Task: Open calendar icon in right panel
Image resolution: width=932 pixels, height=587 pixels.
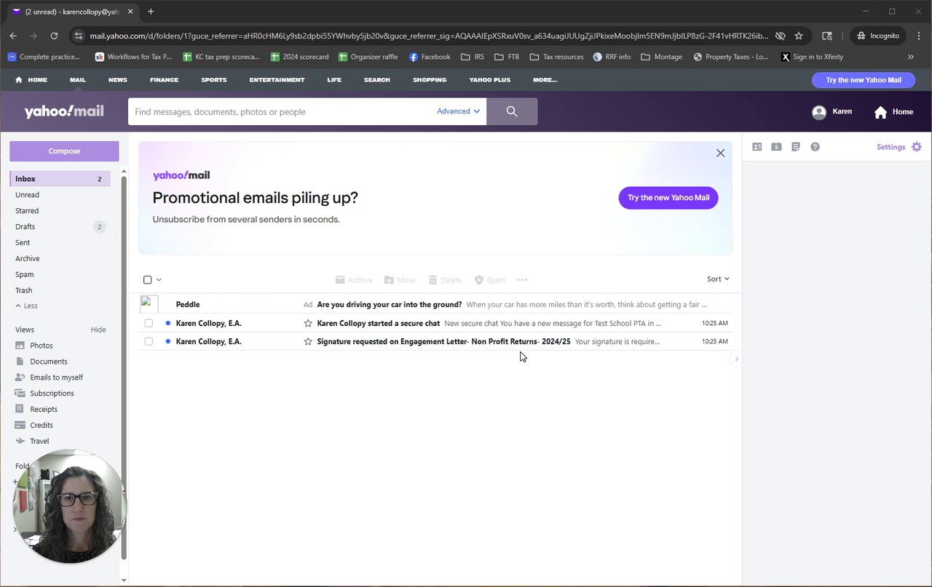Action: tap(776, 147)
